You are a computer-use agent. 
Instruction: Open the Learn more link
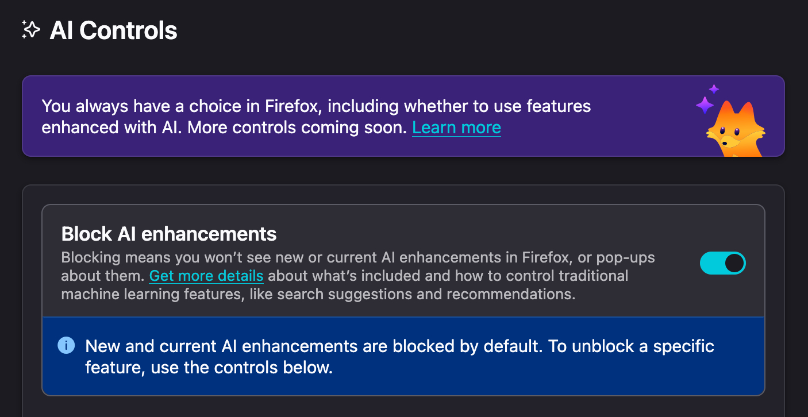tap(456, 128)
